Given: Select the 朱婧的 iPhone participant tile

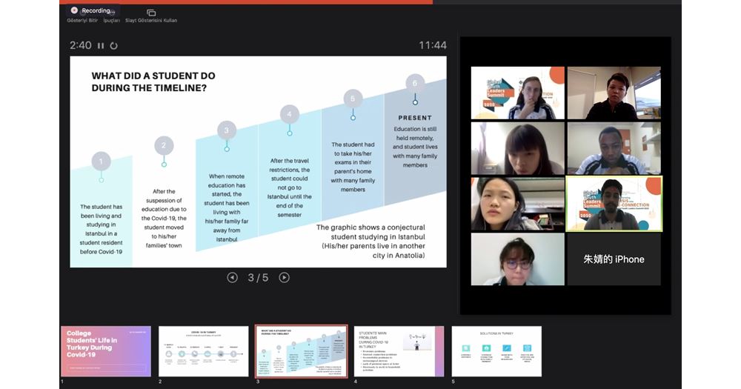Looking at the screenshot, I should [x=614, y=259].
